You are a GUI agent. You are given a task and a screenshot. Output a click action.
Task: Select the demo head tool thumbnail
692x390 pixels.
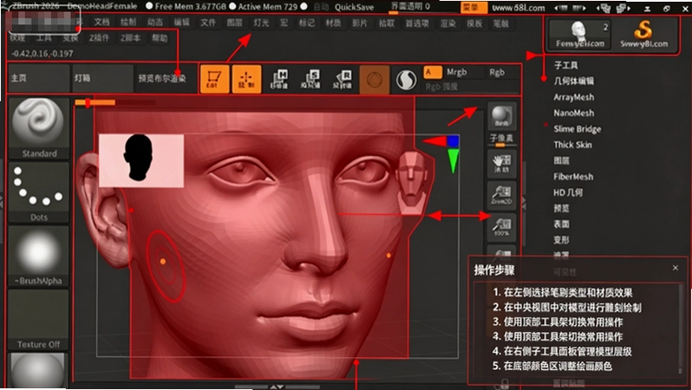pos(580,35)
